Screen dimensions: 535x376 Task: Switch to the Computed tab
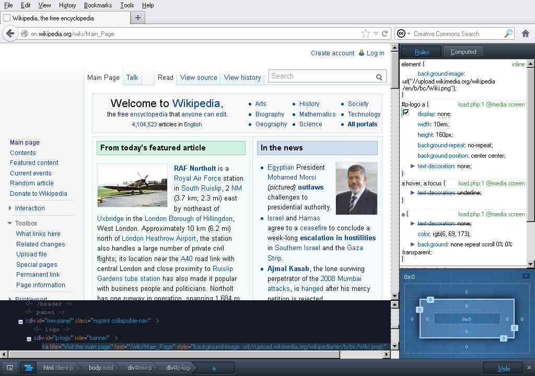463,52
